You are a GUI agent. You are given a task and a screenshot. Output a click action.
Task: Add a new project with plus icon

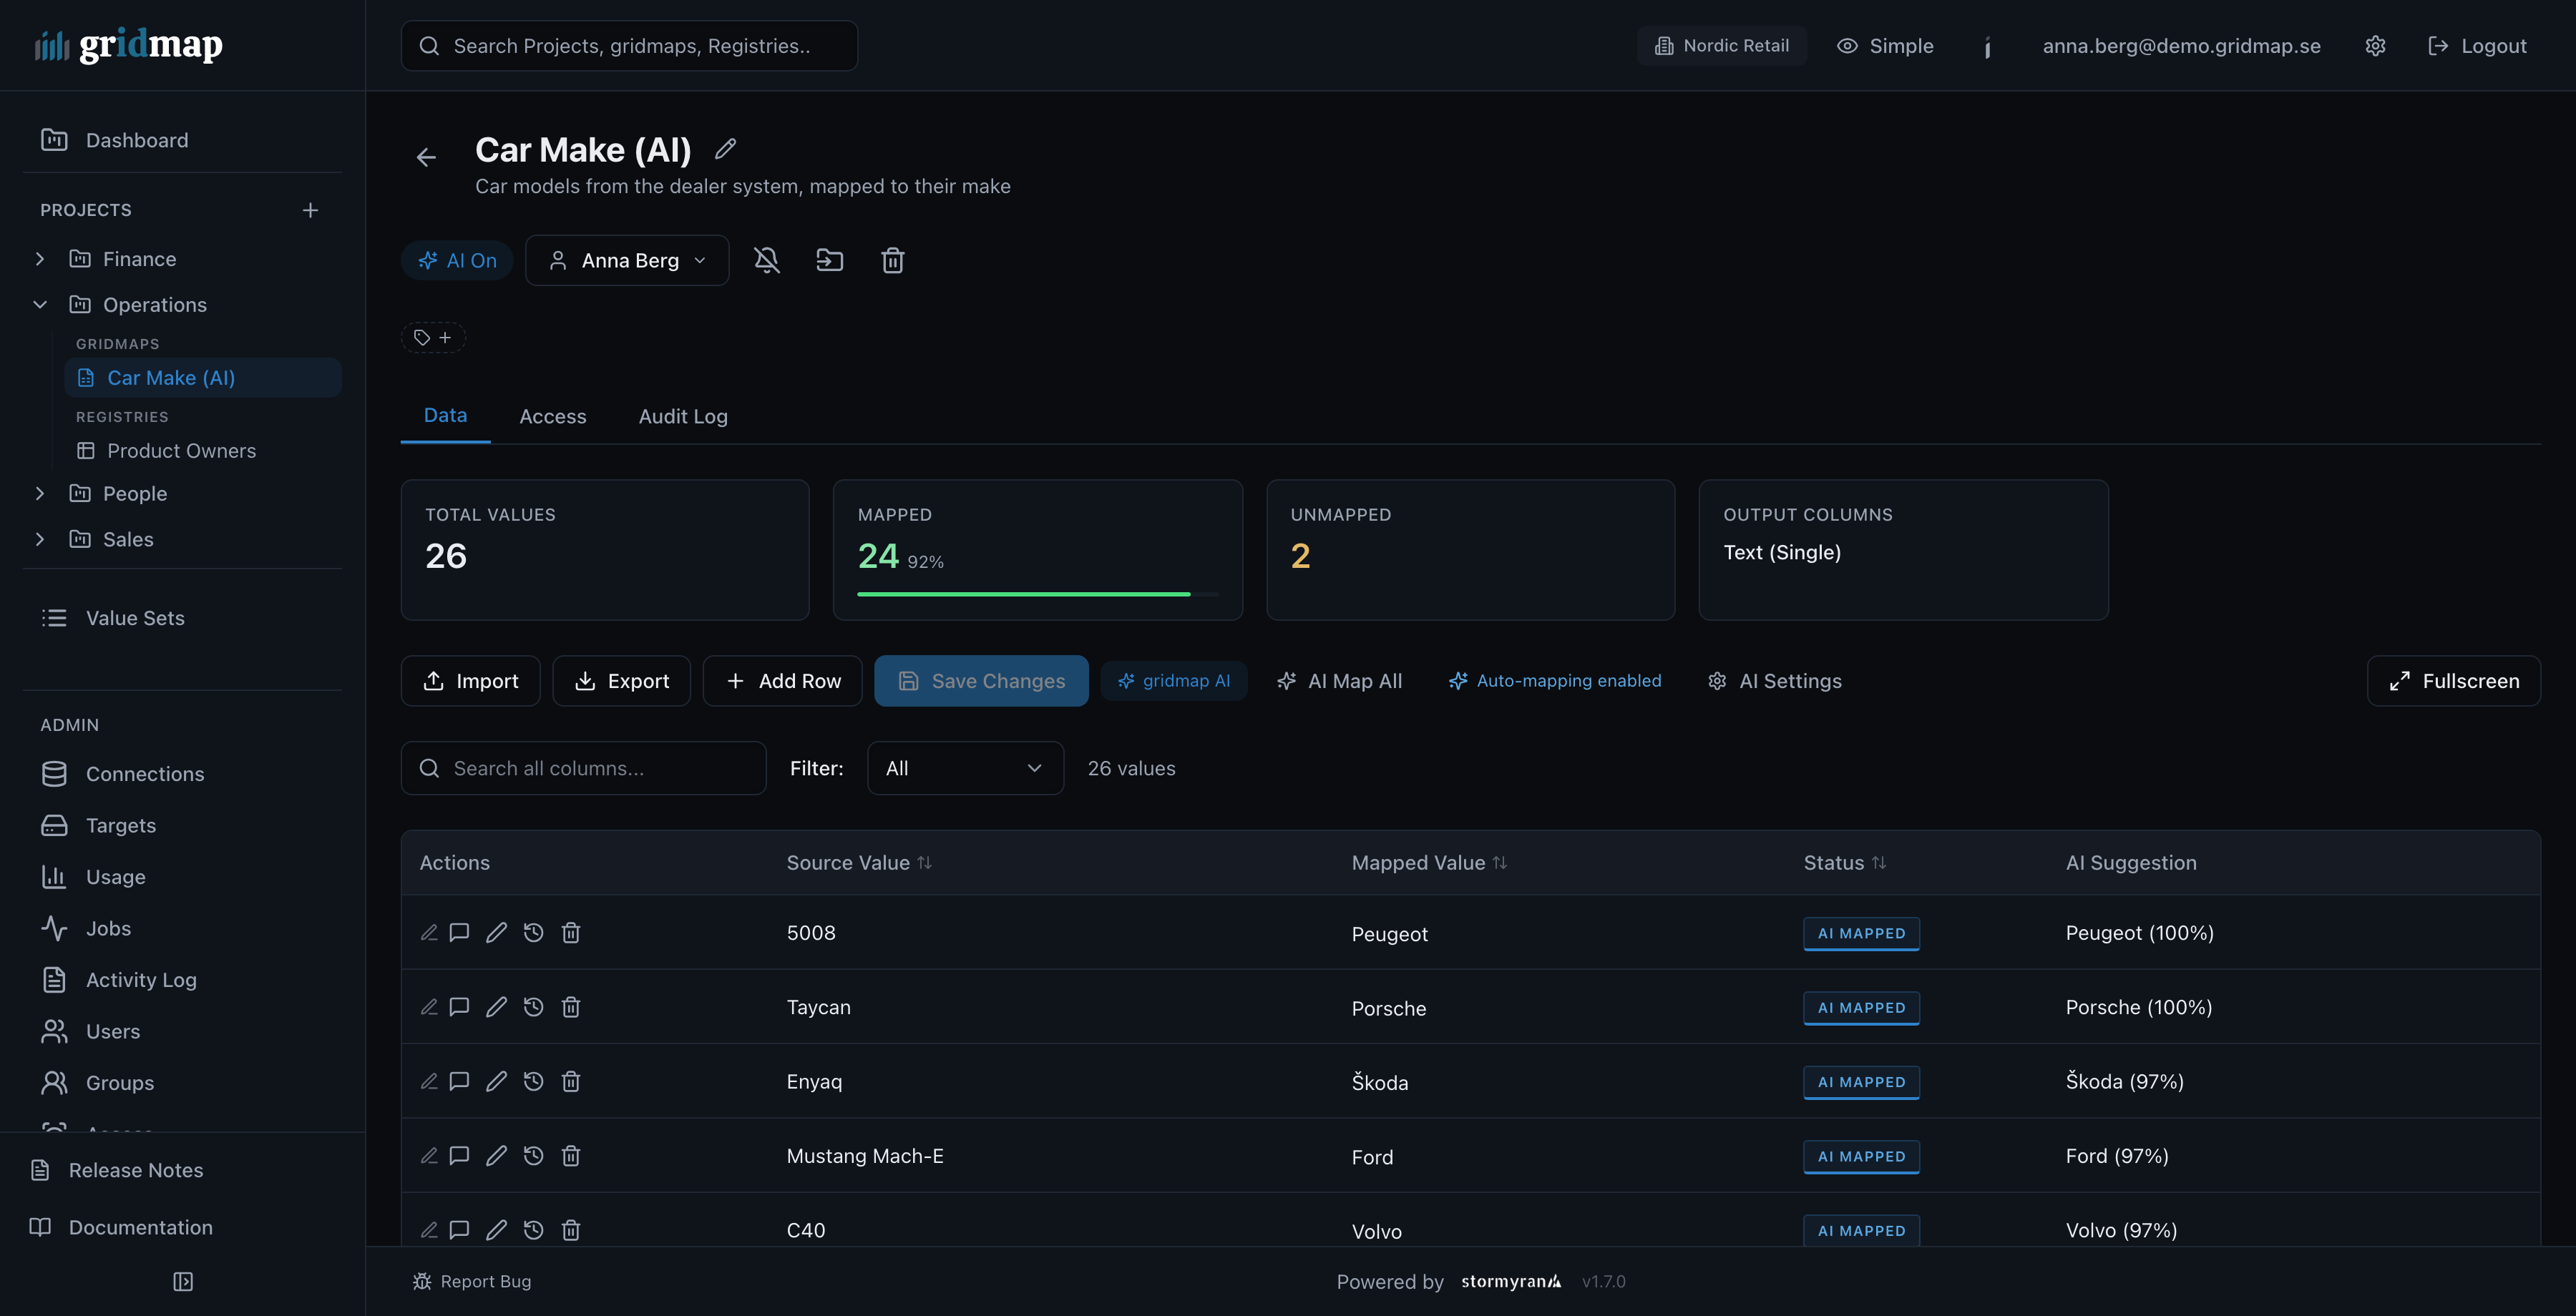pos(310,210)
